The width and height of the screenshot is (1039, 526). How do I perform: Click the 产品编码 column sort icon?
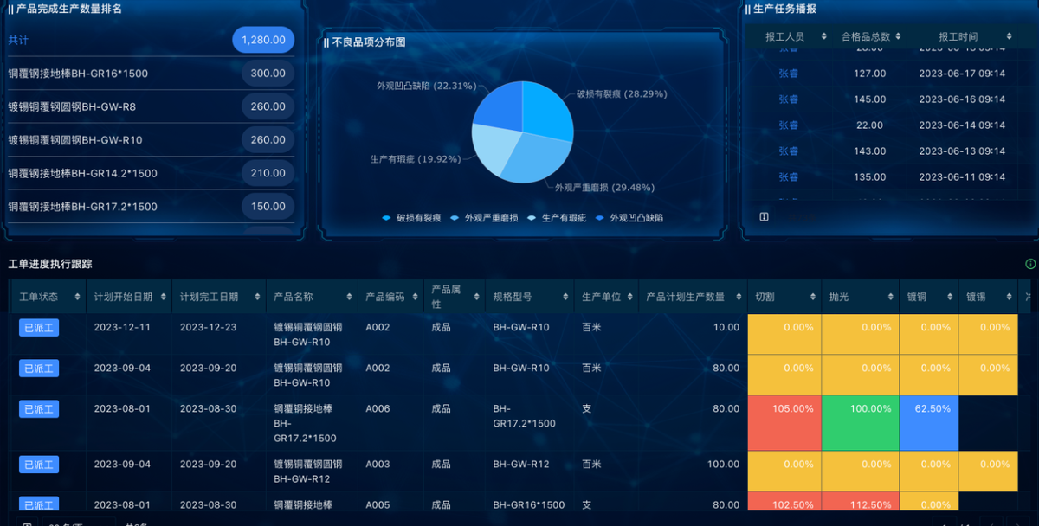pos(414,297)
